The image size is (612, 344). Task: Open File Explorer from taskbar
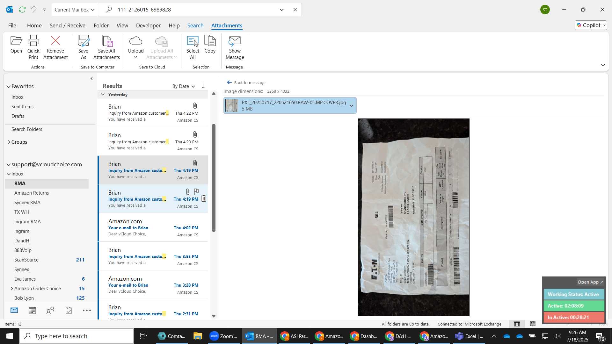[x=198, y=336]
